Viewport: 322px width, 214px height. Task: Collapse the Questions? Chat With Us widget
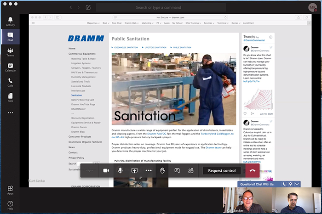(x=297, y=184)
